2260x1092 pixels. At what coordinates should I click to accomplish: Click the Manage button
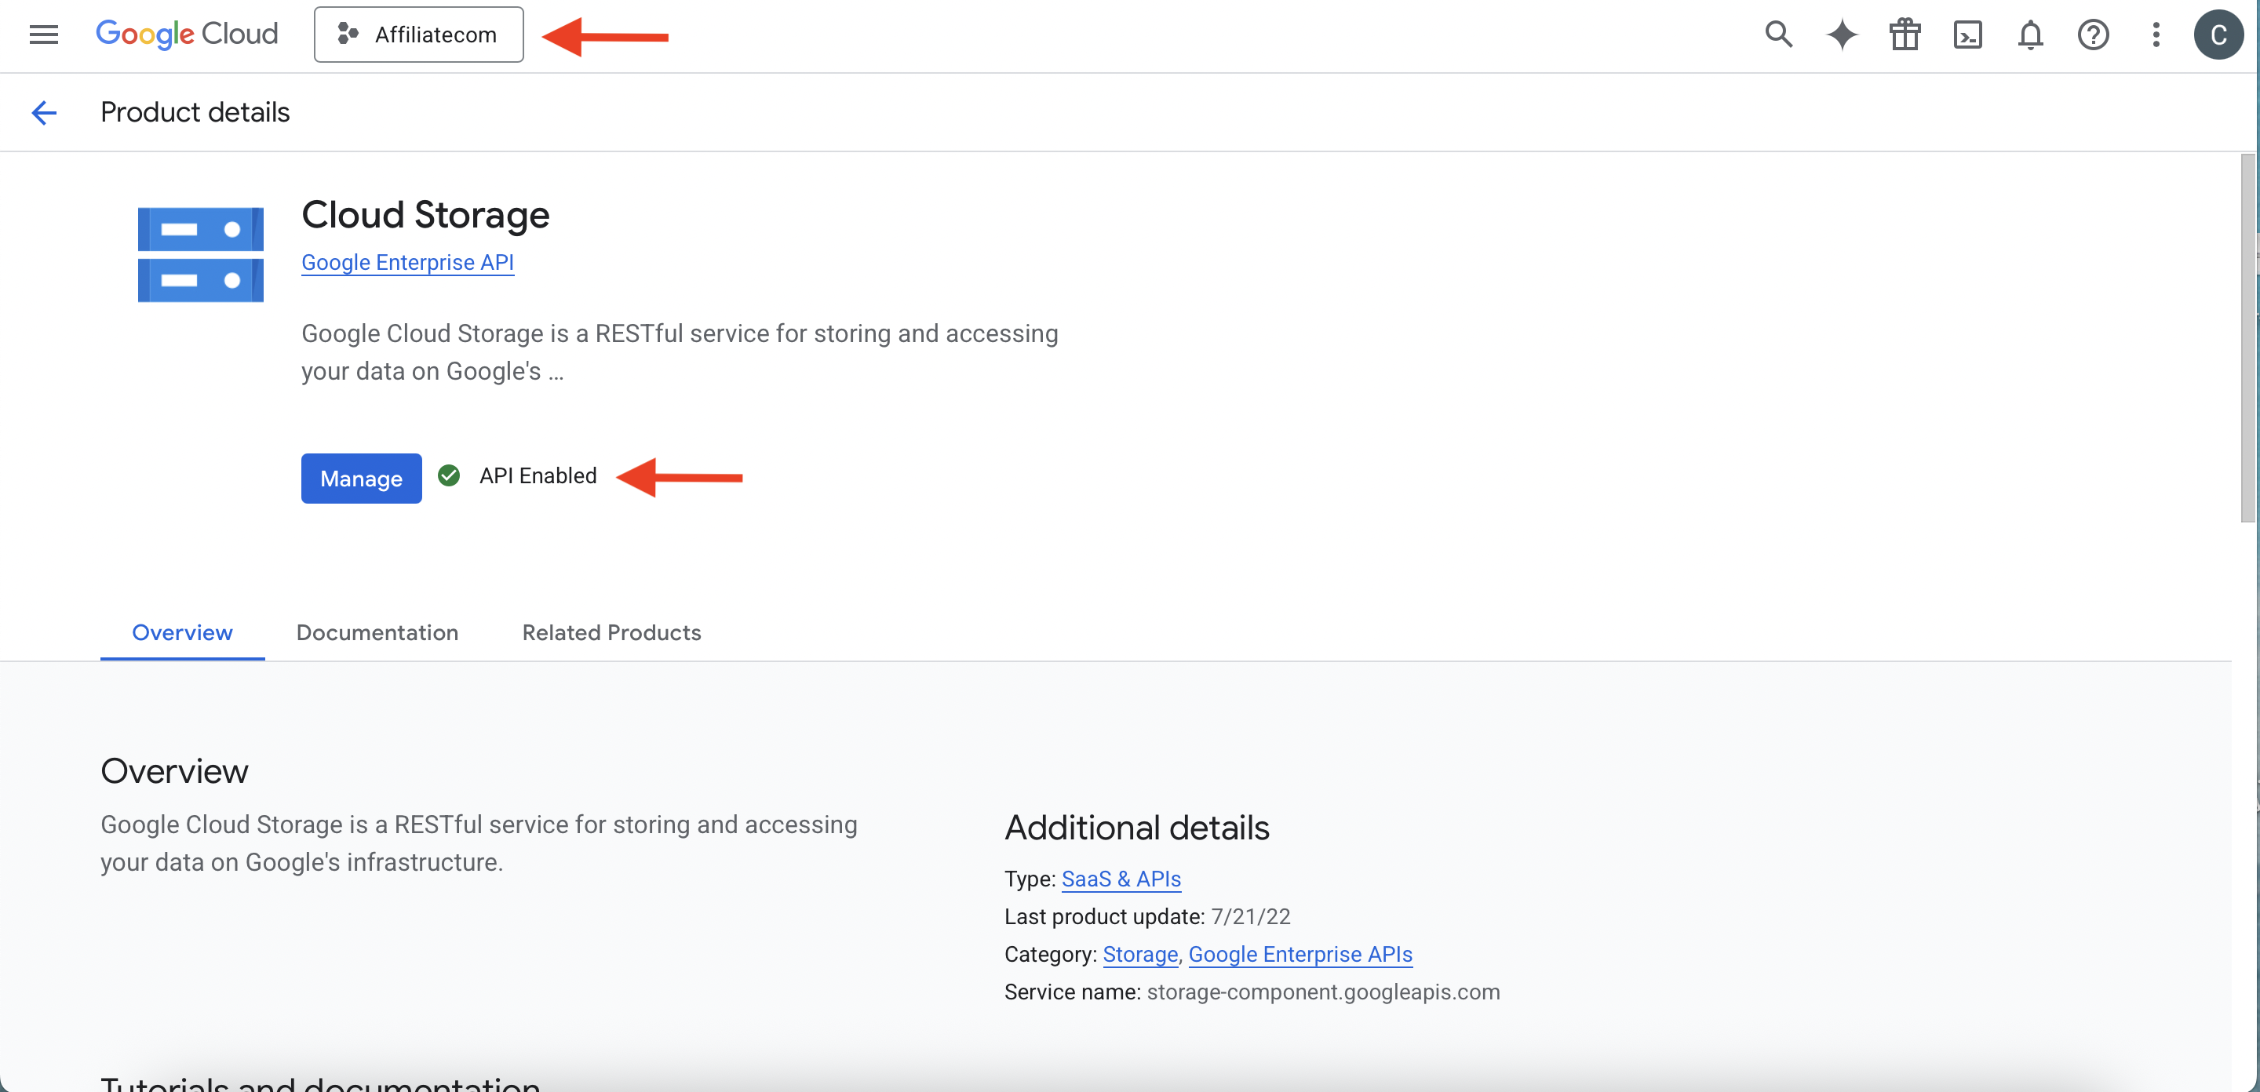tap(362, 478)
